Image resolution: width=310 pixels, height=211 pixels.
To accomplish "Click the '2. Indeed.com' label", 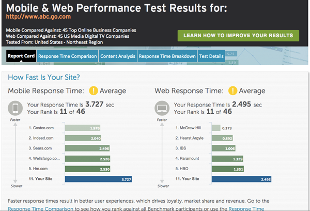I will click(x=41, y=138).
